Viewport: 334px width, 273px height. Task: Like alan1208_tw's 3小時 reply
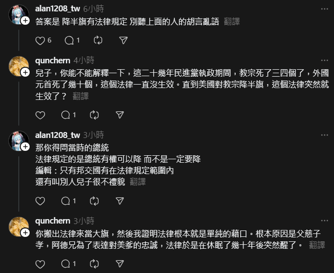pyautogui.click(x=40, y=201)
